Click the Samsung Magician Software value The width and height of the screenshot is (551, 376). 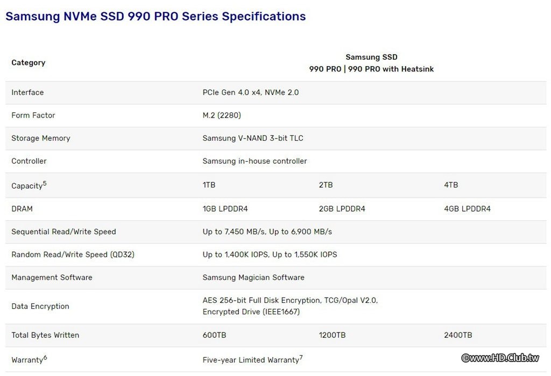click(253, 278)
